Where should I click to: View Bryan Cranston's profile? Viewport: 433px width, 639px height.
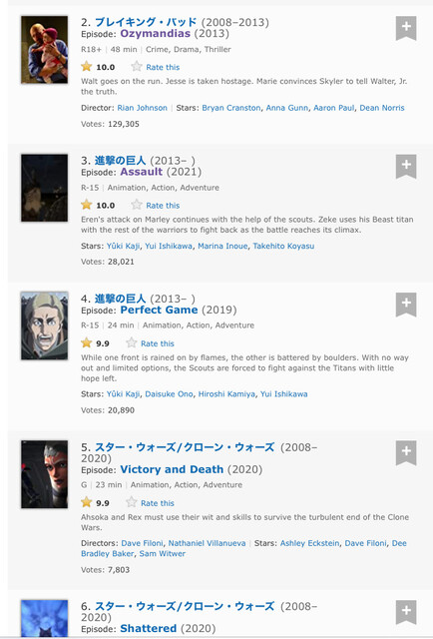coord(230,108)
